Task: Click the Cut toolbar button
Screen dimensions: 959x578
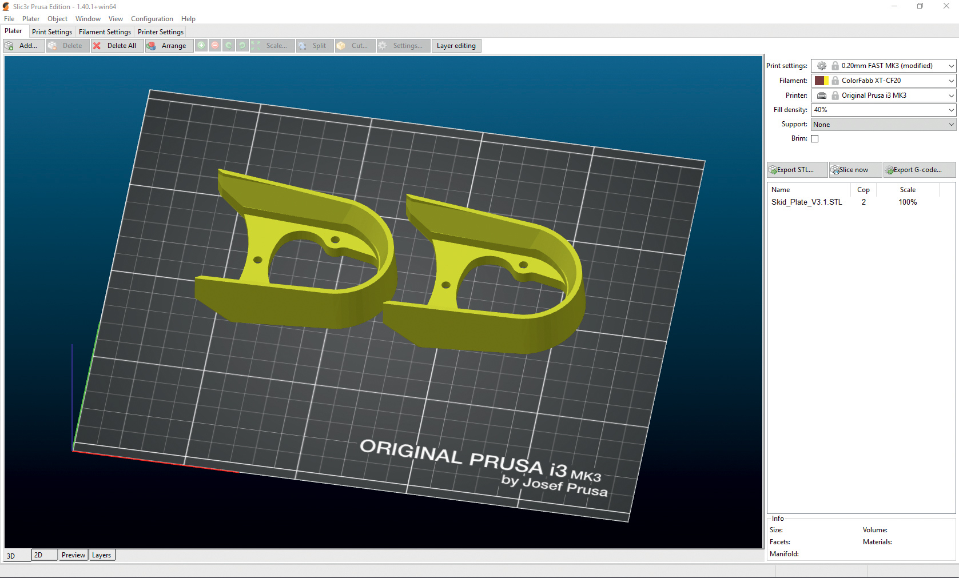Action: [355, 46]
